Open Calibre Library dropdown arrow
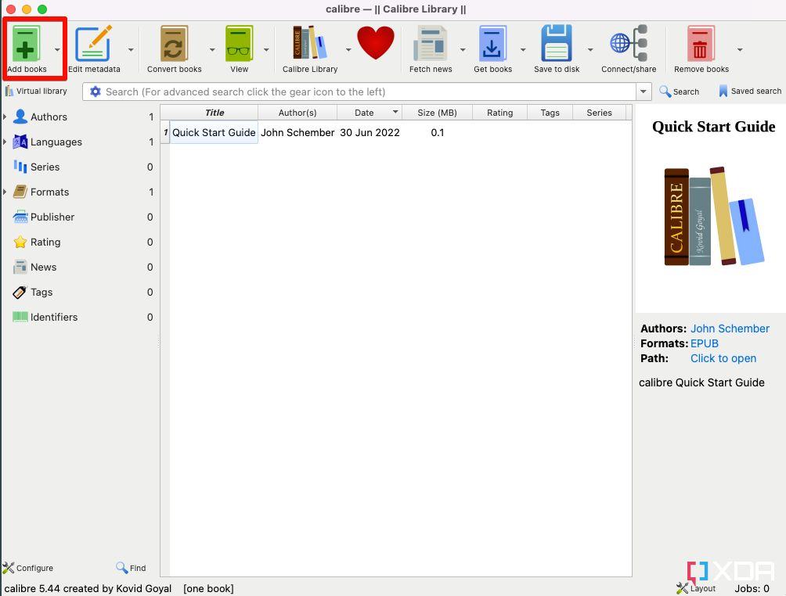Screen dimensions: 786x596 click(x=348, y=49)
